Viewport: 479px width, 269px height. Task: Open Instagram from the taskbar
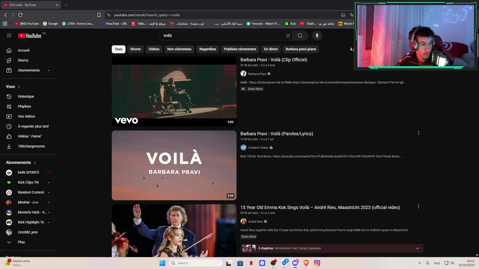[x=317, y=263]
